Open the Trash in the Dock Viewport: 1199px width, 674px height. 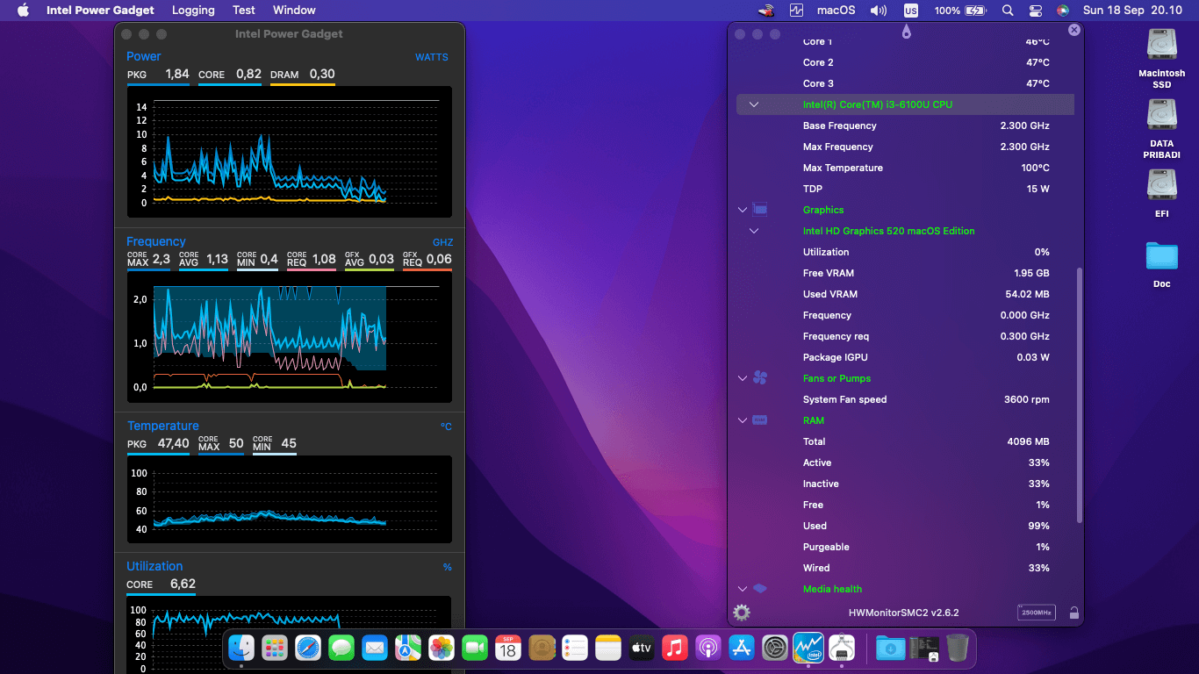(x=958, y=649)
